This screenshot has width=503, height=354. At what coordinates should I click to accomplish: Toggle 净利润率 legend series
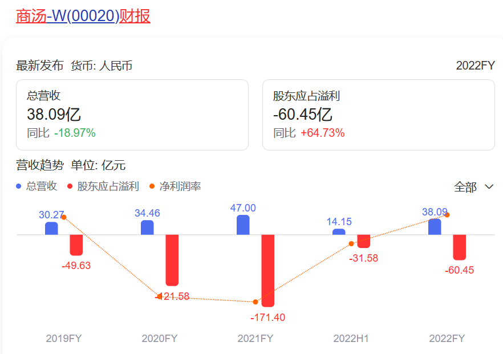click(x=175, y=186)
